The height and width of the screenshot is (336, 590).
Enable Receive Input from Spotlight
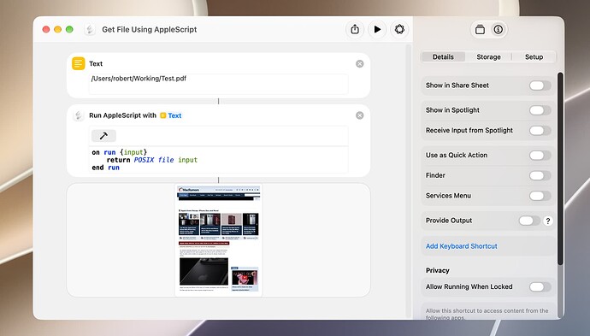(x=540, y=131)
